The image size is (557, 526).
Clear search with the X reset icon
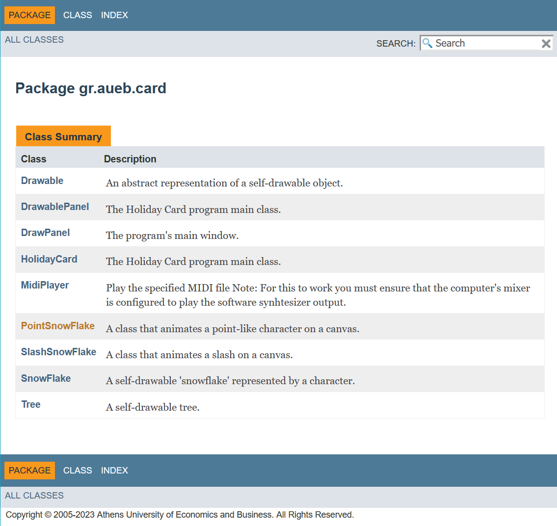pos(546,44)
